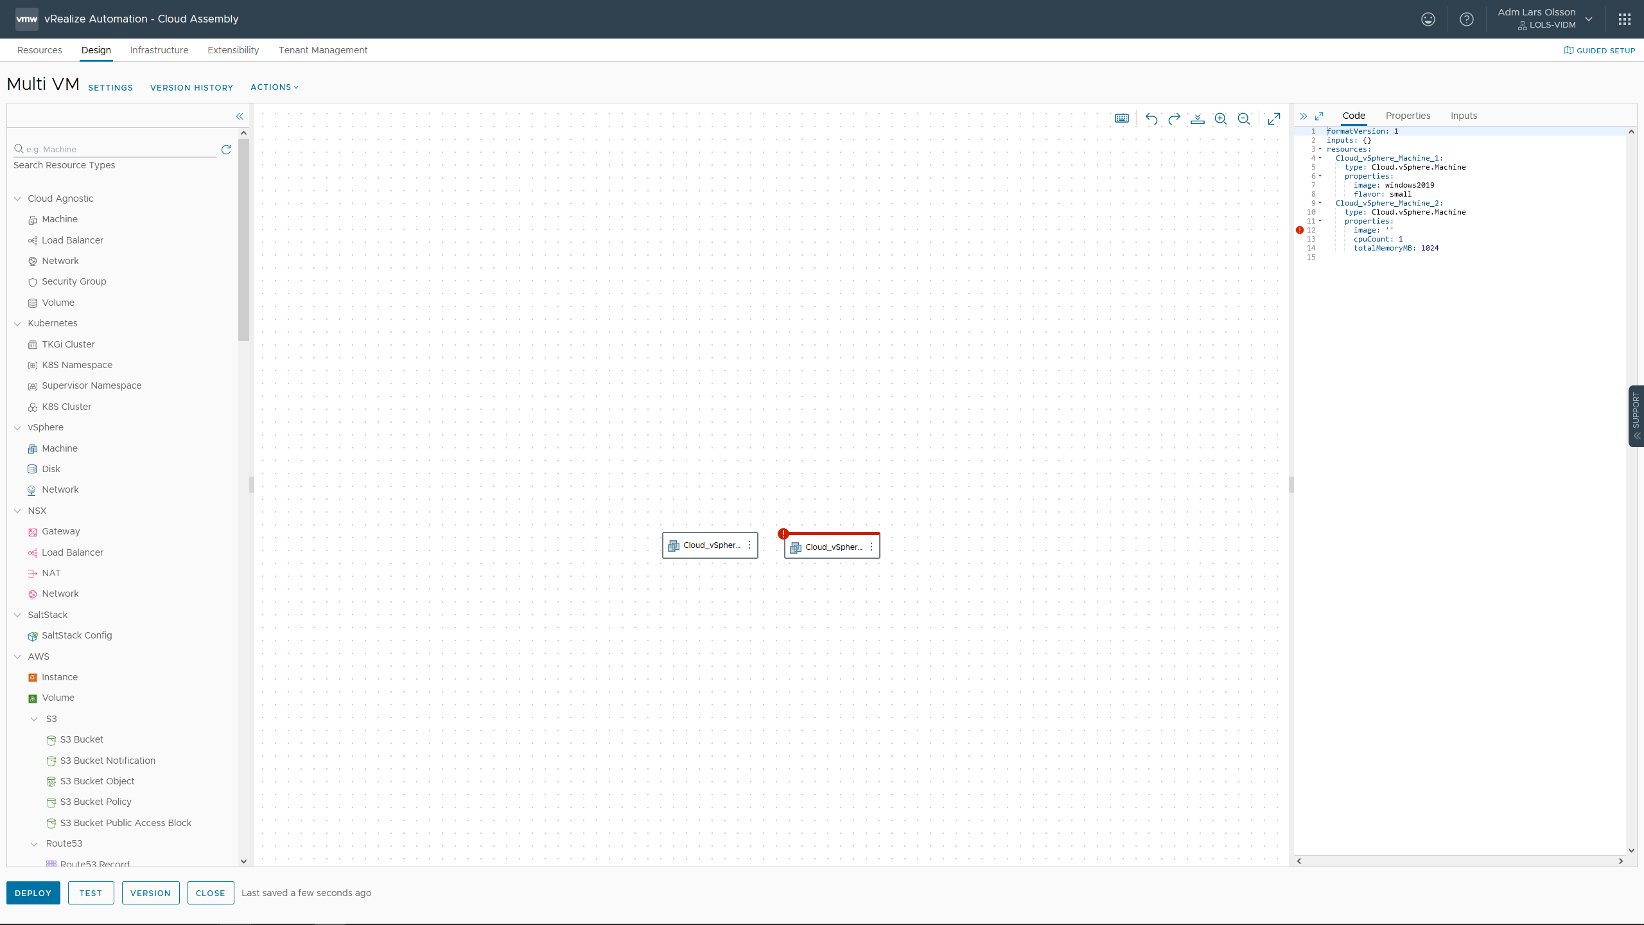Open the help question mark icon

(1467, 19)
